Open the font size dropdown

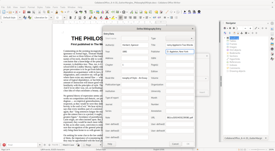[64, 17]
